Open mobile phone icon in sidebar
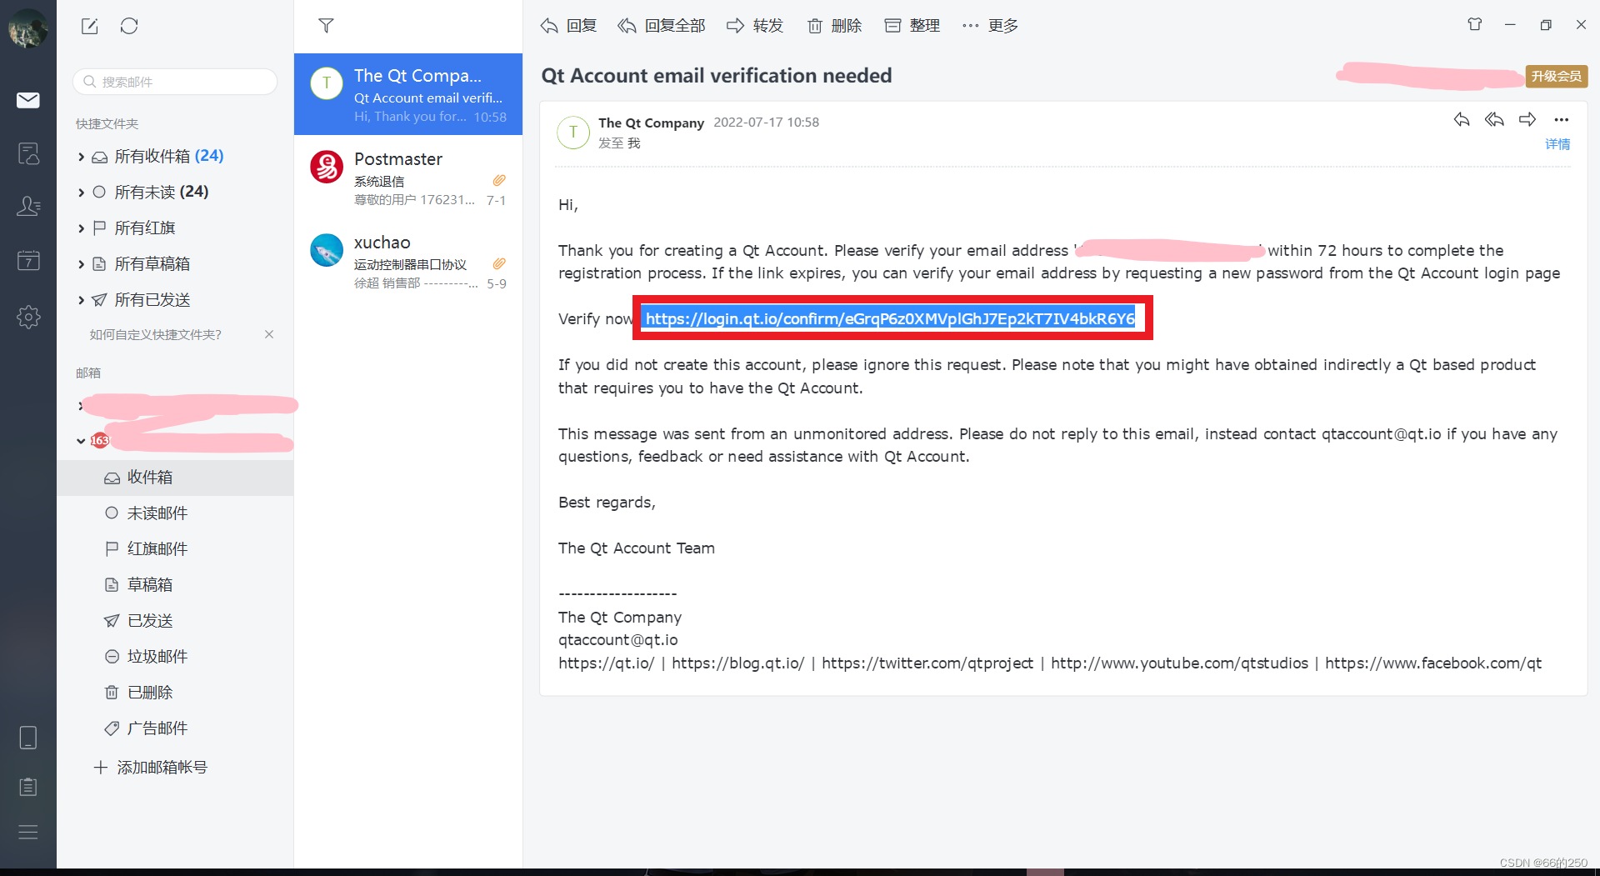The width and height of the screenshot is (1600, 876). [28, 738]
